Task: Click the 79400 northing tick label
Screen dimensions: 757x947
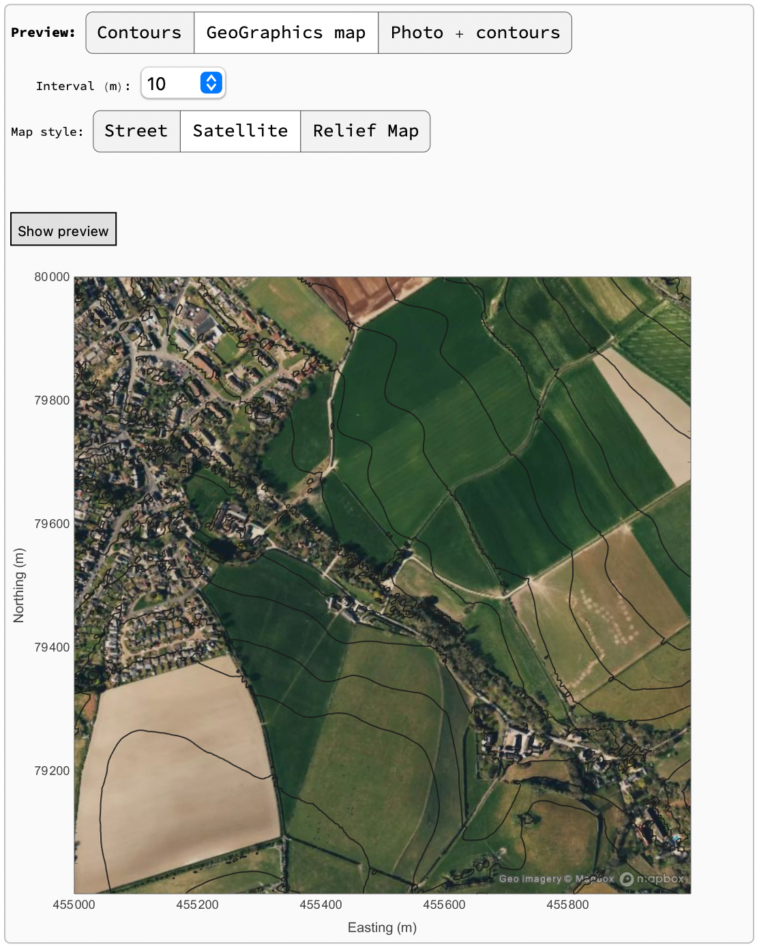Action: point(52,647)
